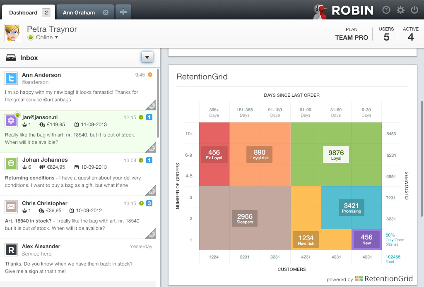Click Petra Traynor's avatar
The image size is (424, 287).
[x=13, y=33]
